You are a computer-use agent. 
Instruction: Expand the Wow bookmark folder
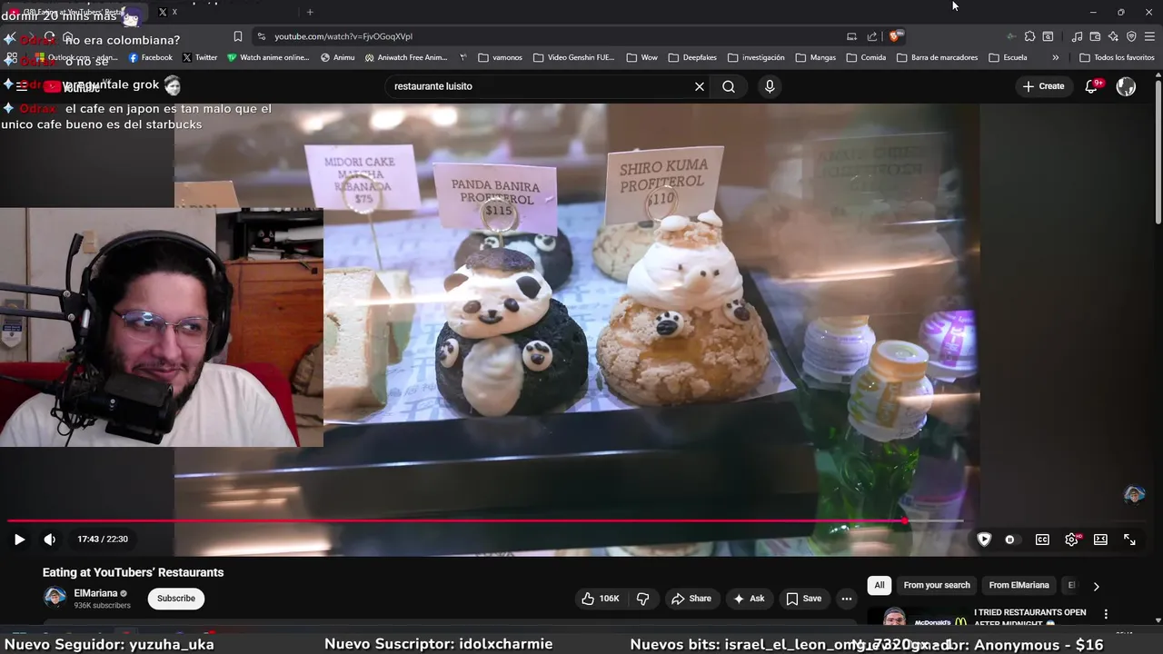642,57
